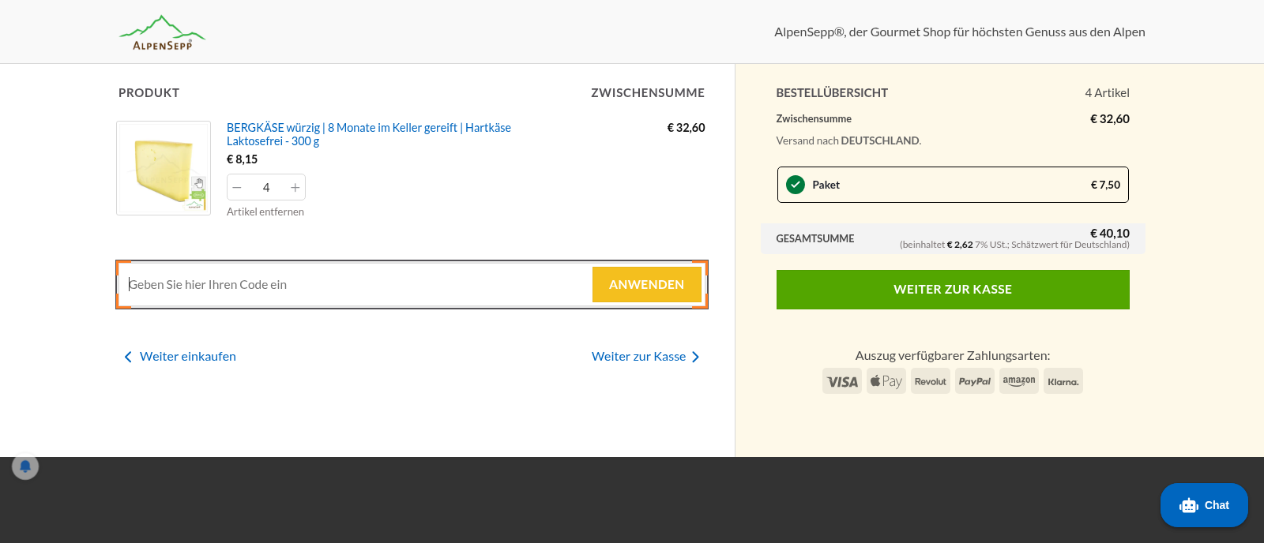The image size is (1264, 543).
Task: Select the included VAT € 2,62 note
Action: (x=1014, y=245)
